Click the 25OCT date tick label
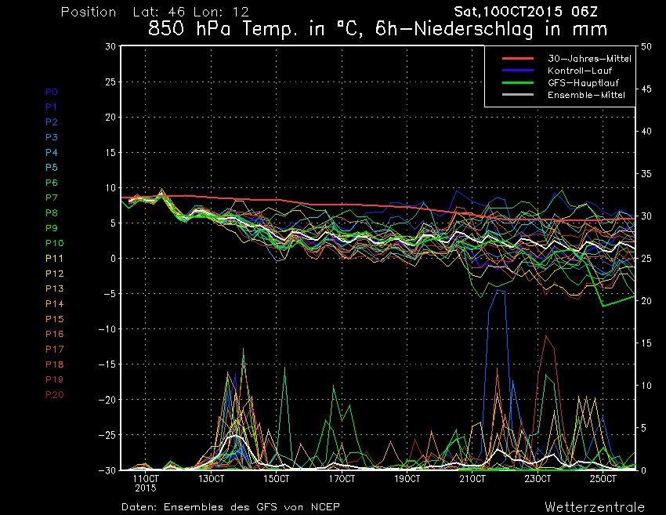This screenshot has width=666, height=515. click(603, 478)
